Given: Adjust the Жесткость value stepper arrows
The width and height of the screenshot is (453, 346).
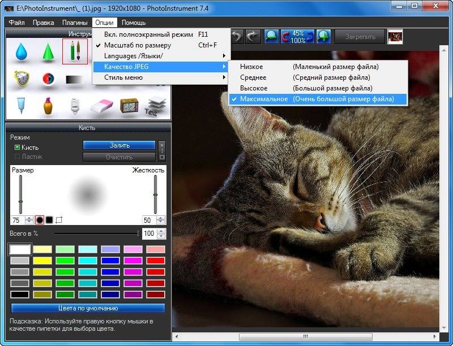Looking at the screenshot, I should [161, 220].
